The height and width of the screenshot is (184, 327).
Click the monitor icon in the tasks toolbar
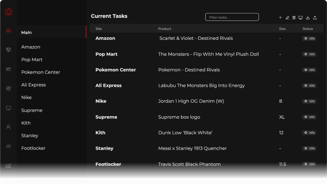pos(300,18)
